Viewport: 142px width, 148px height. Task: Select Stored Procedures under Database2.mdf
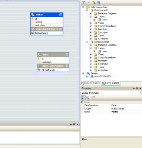pyautogui.click(x=107, y=57)
